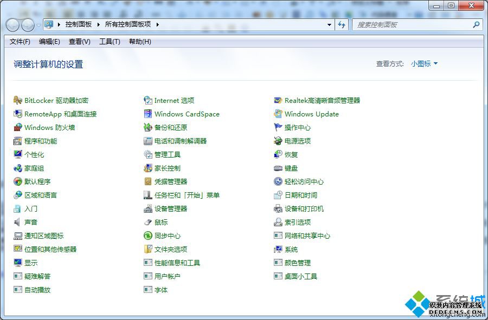Click the Windows 防火墙 brick wall icon
This screenshot has height=320, width=488.
point(18,127)
